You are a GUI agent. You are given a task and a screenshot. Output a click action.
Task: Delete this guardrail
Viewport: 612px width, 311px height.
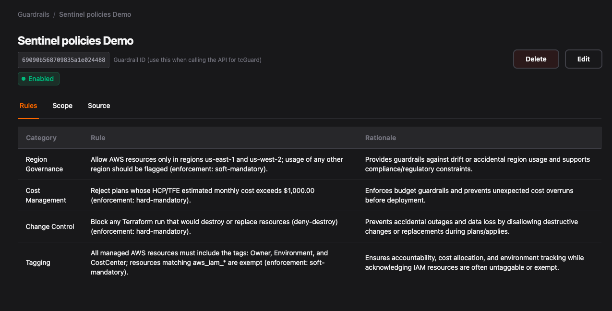(536, 59)
